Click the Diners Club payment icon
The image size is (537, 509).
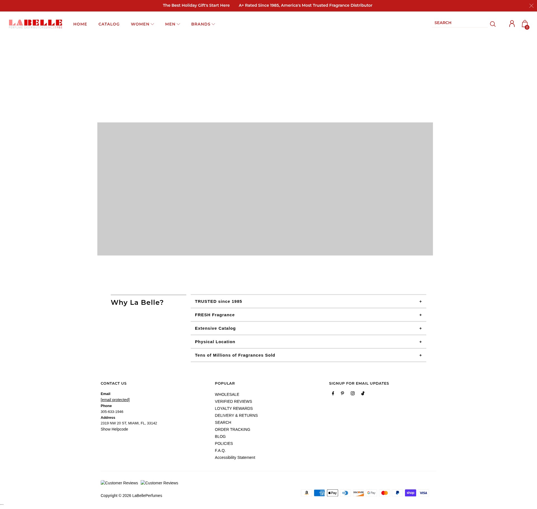[x=345, y=493]
